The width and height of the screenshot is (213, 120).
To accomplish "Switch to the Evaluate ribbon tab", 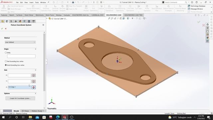I will tap(67, 15).
